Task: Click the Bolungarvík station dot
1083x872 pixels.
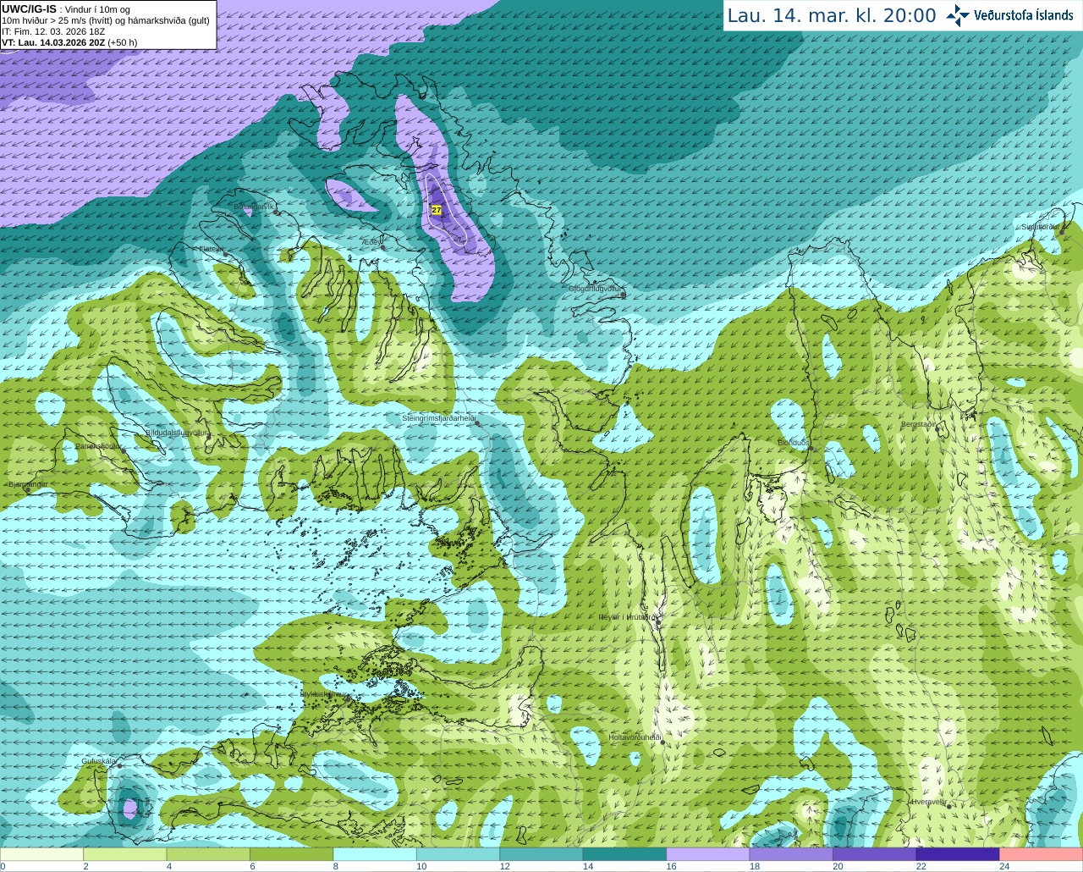Action: pos(276,212)
